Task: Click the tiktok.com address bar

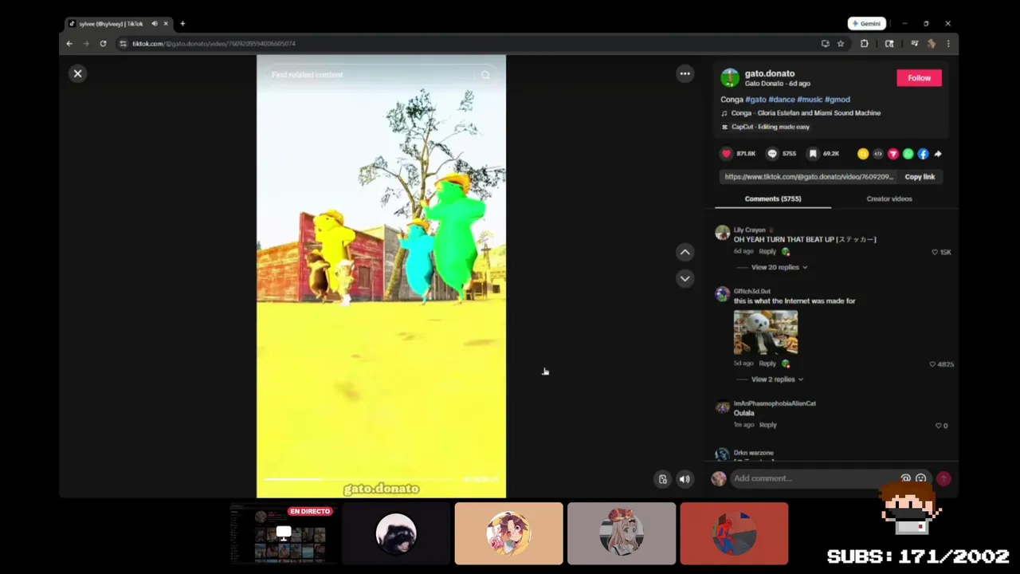Action: [x=470, y=44]
